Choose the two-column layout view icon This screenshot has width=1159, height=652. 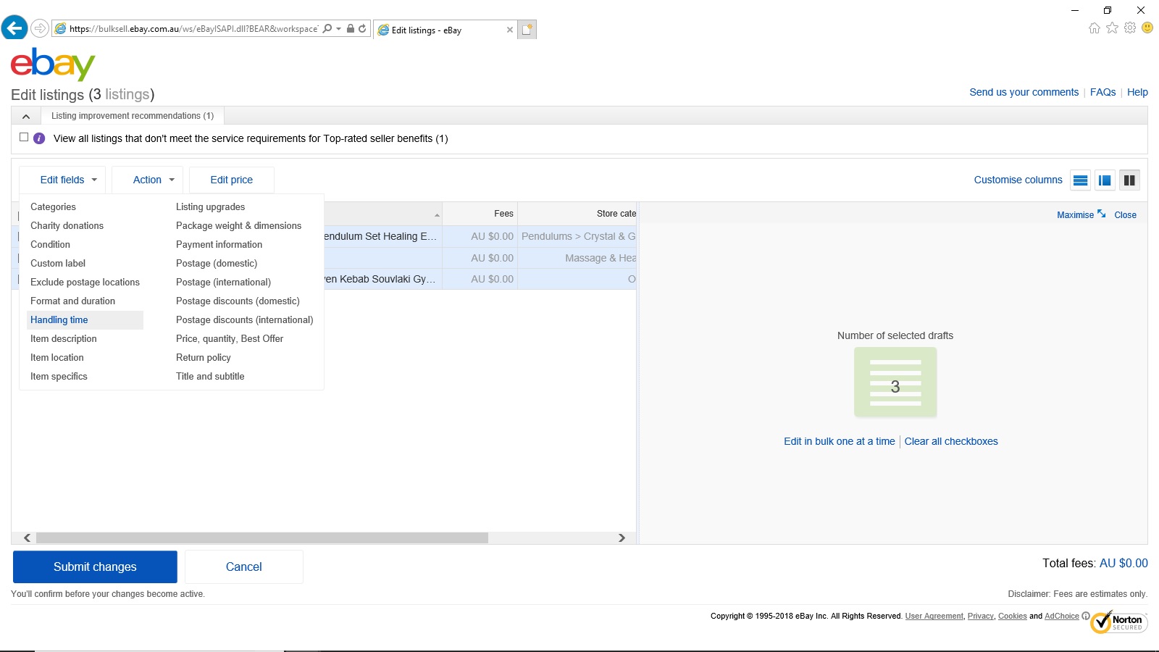tap(1129, 180)
